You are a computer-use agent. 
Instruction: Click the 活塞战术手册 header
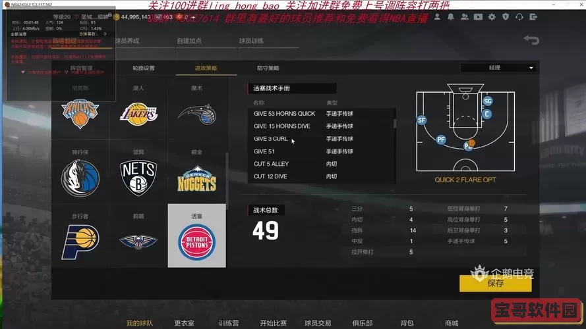tap(292, 88)
